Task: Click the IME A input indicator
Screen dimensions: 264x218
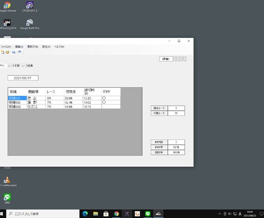Action: tap(240, 214)
